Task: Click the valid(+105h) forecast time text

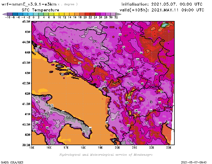Action: (163, 10)
